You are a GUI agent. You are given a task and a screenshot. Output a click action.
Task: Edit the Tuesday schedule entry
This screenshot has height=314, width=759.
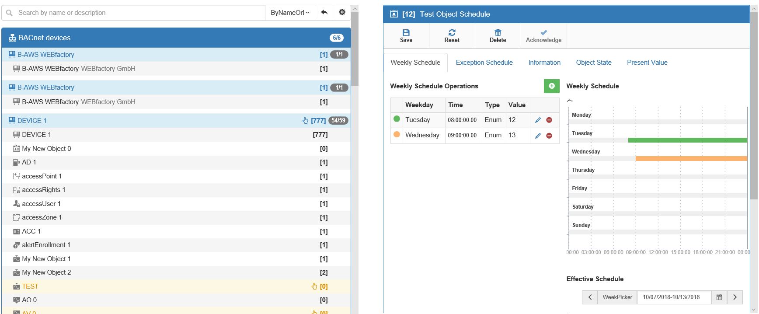(538, 120)
